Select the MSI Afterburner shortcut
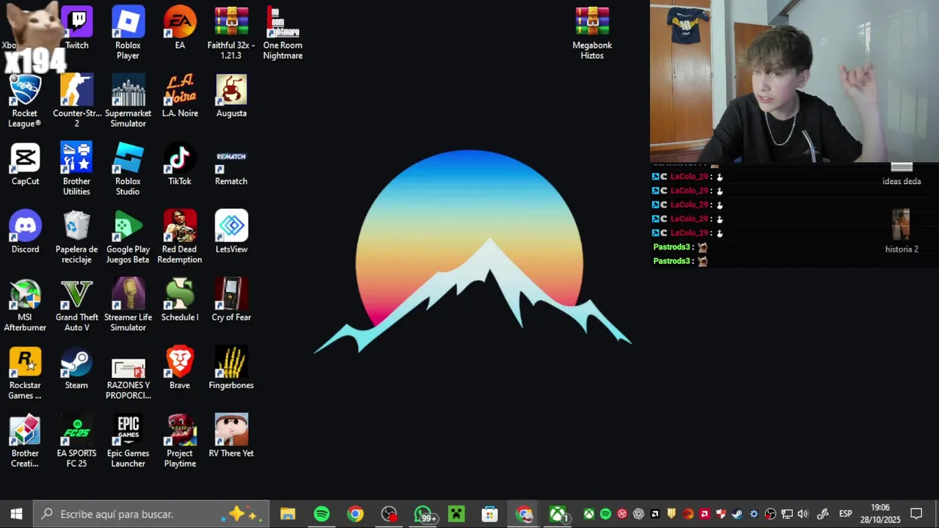This screenshot has width=939, height=528. 25,306
